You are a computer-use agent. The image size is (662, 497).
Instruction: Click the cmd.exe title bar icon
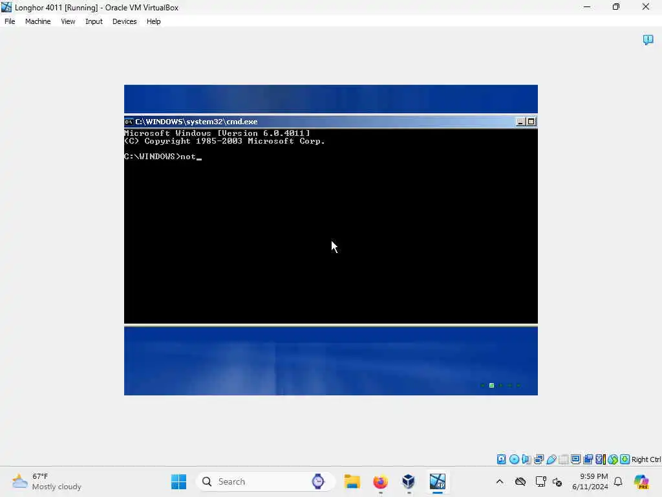129,122
